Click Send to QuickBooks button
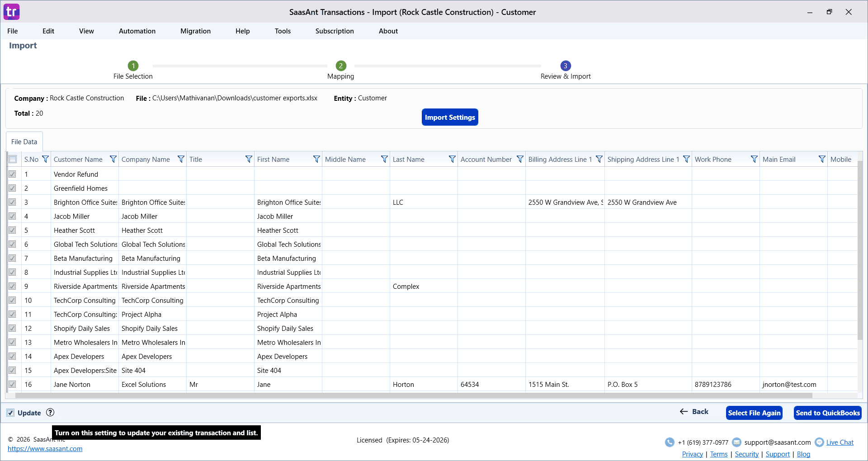This screenshot has height=461, width=868. point(828,413)
